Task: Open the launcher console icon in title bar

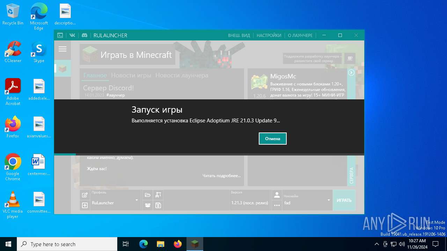Action: pos(60,35)
